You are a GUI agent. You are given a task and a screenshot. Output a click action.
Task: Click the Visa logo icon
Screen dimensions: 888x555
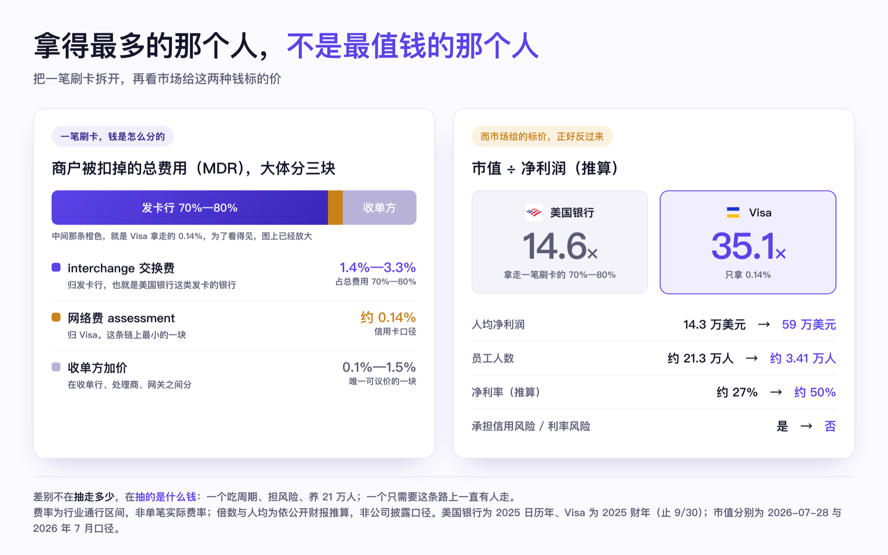(x=733, y=213)
